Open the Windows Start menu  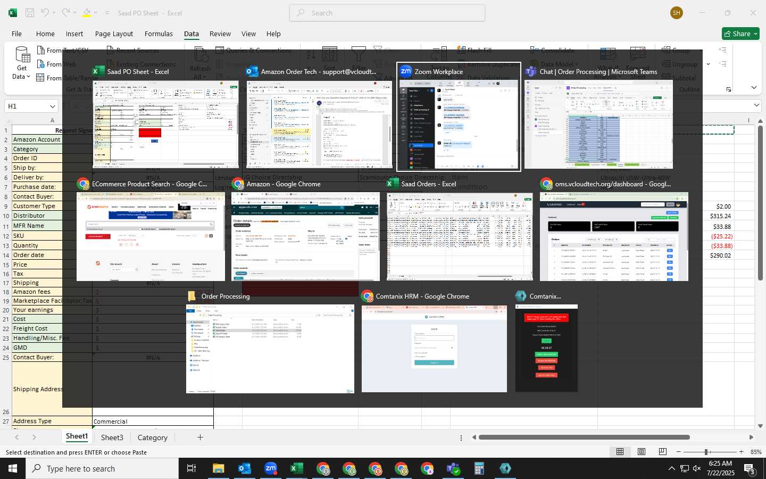click(13, 468)
